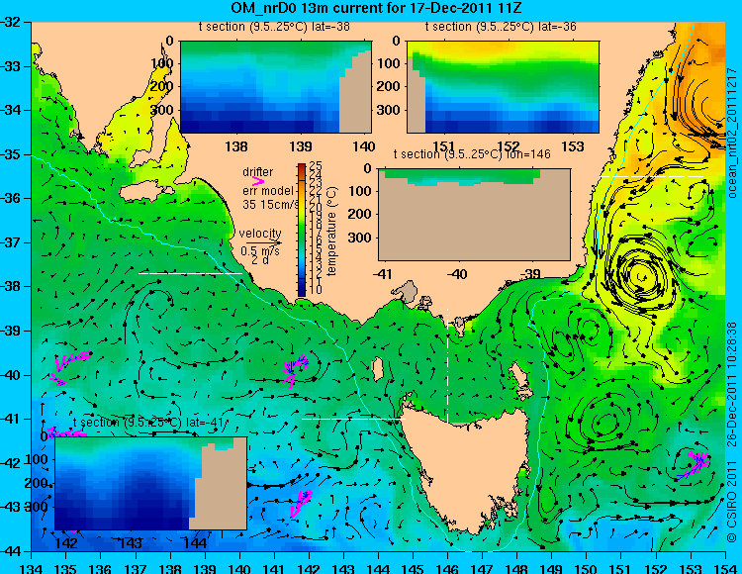
Task: Click the -40 tick label under lon=146 inset
Action: pyautogui.click(x=457, y=273)
